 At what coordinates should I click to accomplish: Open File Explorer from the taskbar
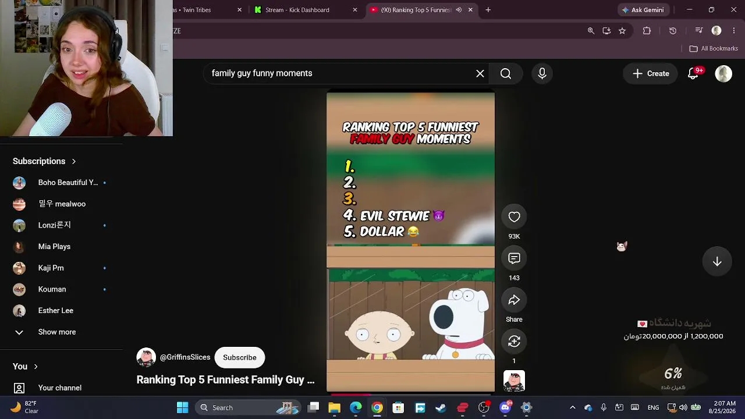click(x=334, y=407)
